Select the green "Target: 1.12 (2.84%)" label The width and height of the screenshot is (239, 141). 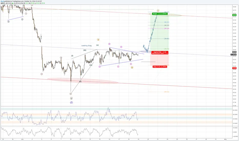pos(160,14)
